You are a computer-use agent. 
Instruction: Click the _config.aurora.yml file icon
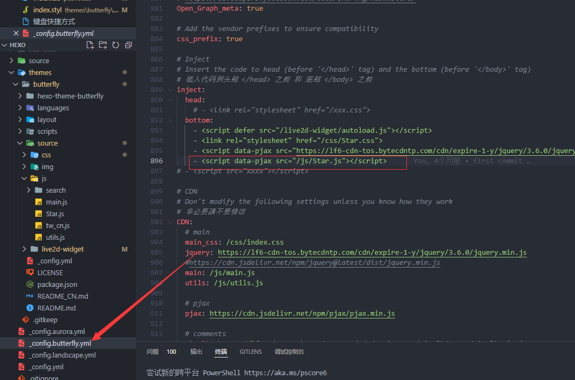(x=21, y=332)
